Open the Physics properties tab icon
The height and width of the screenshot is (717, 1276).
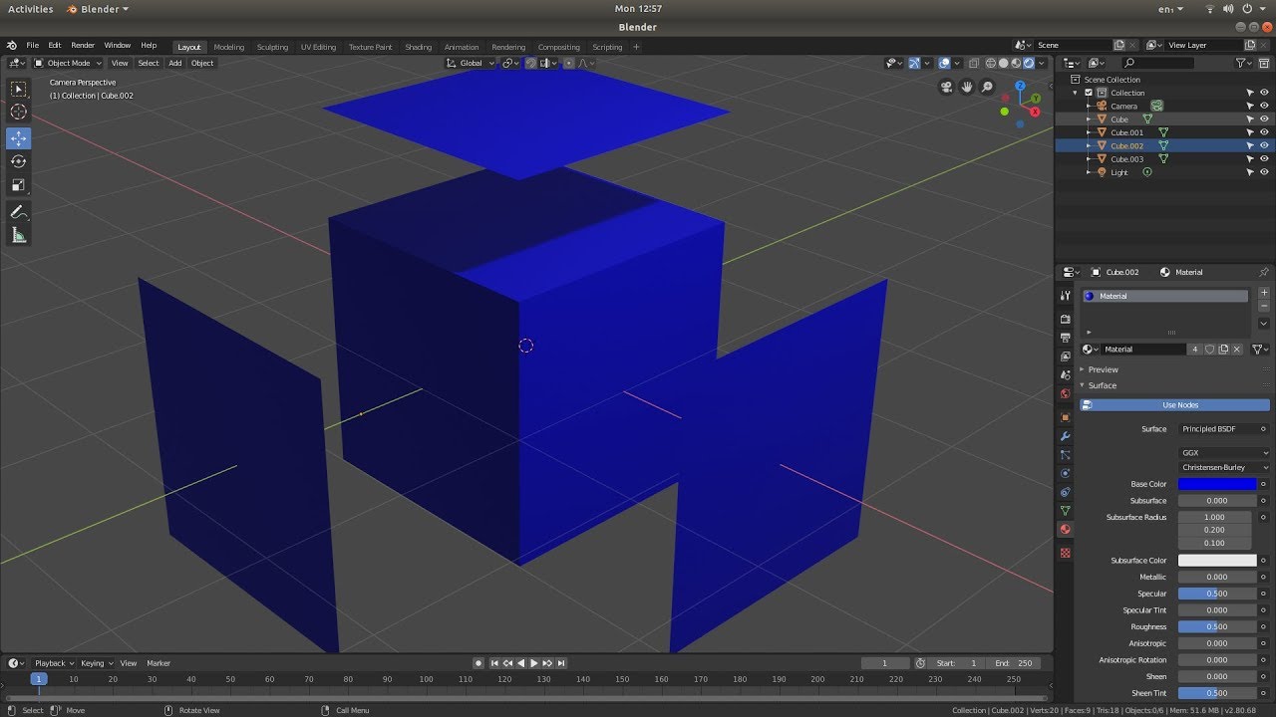1066,473
